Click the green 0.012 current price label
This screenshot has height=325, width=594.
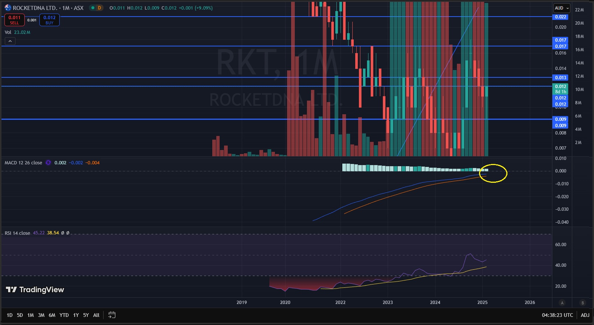pyautogui.click(x=560, y=89)
